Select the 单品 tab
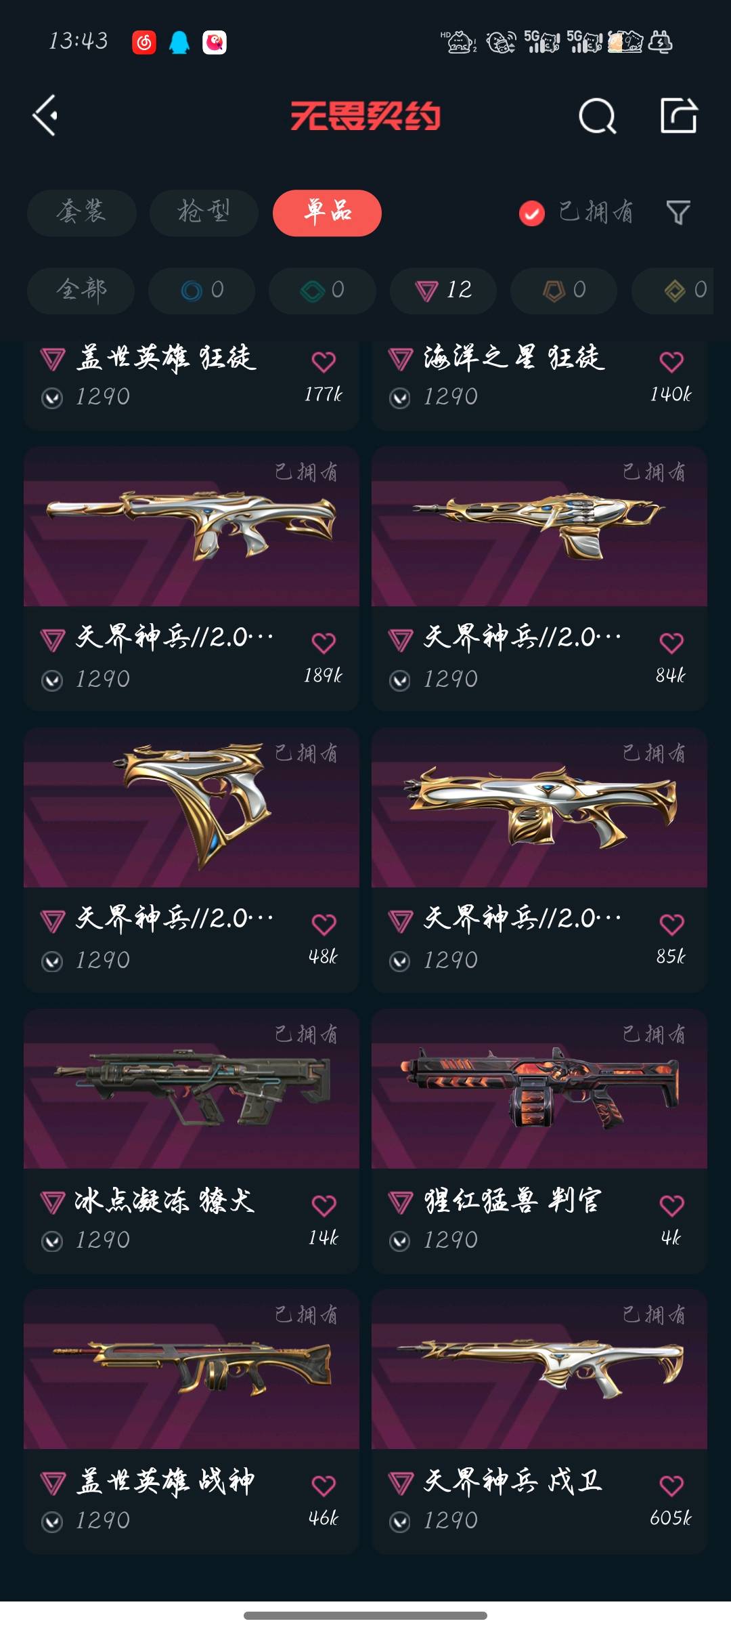This screenshot has height=1634, width=731. 327,213
